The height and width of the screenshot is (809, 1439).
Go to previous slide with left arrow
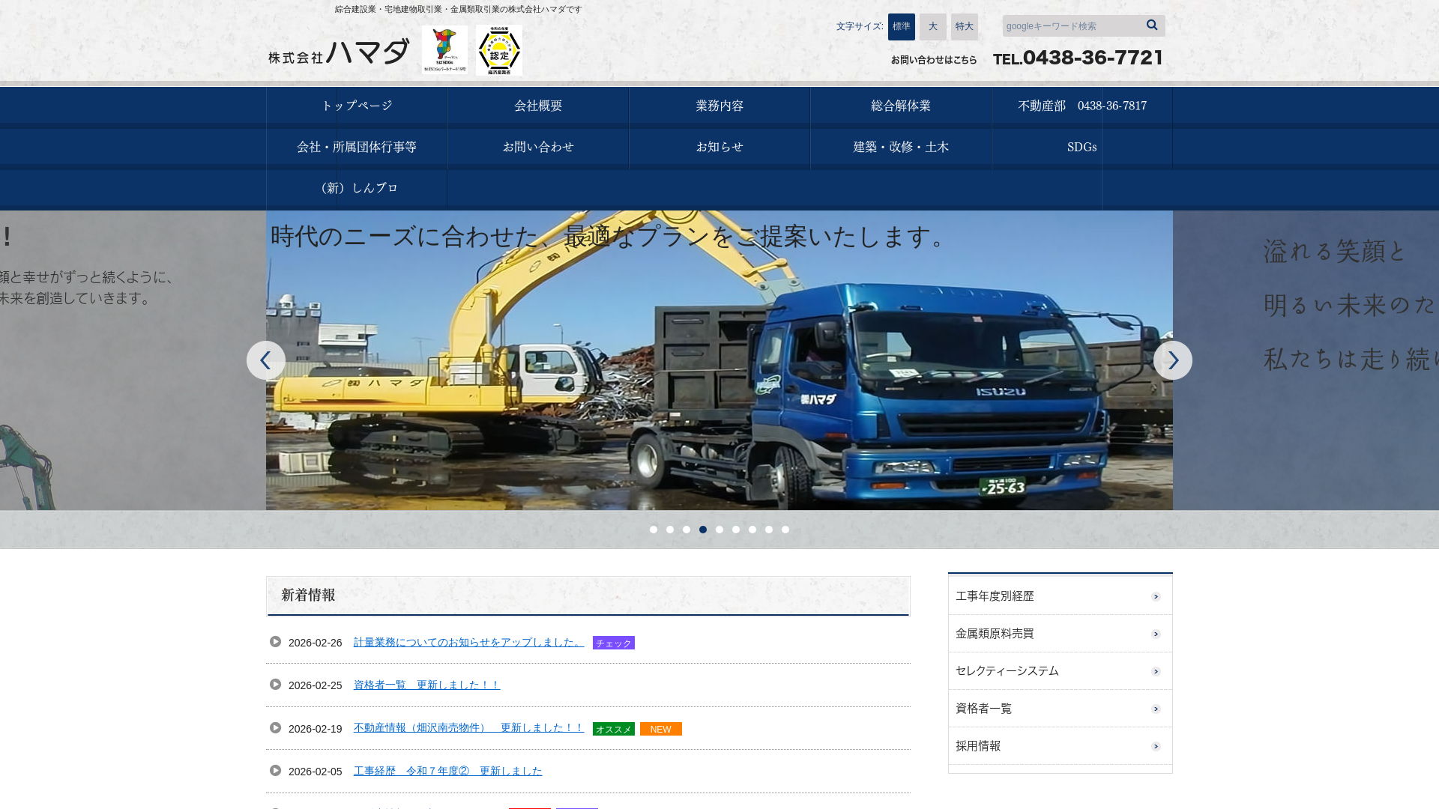coord(265,360)
